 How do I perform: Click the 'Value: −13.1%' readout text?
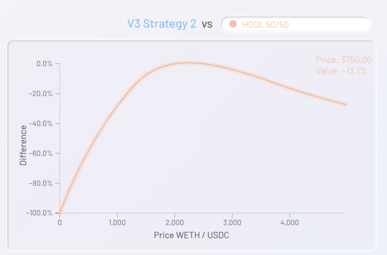pos(341,71)
